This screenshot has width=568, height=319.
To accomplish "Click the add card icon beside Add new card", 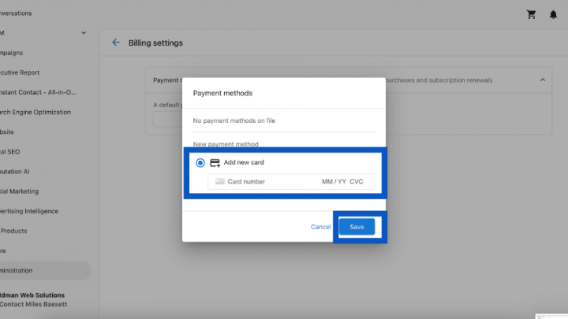I will point(215,163).
